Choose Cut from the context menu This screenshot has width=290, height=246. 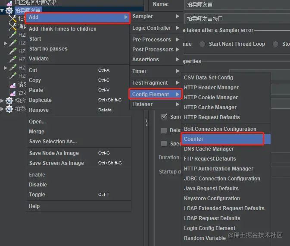click(x=78, y=70)
